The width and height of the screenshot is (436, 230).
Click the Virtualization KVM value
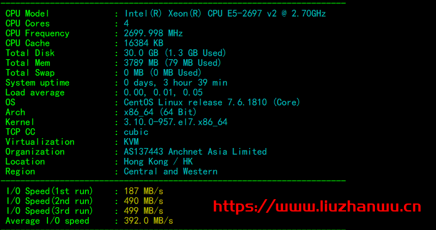tap(131, 142)
